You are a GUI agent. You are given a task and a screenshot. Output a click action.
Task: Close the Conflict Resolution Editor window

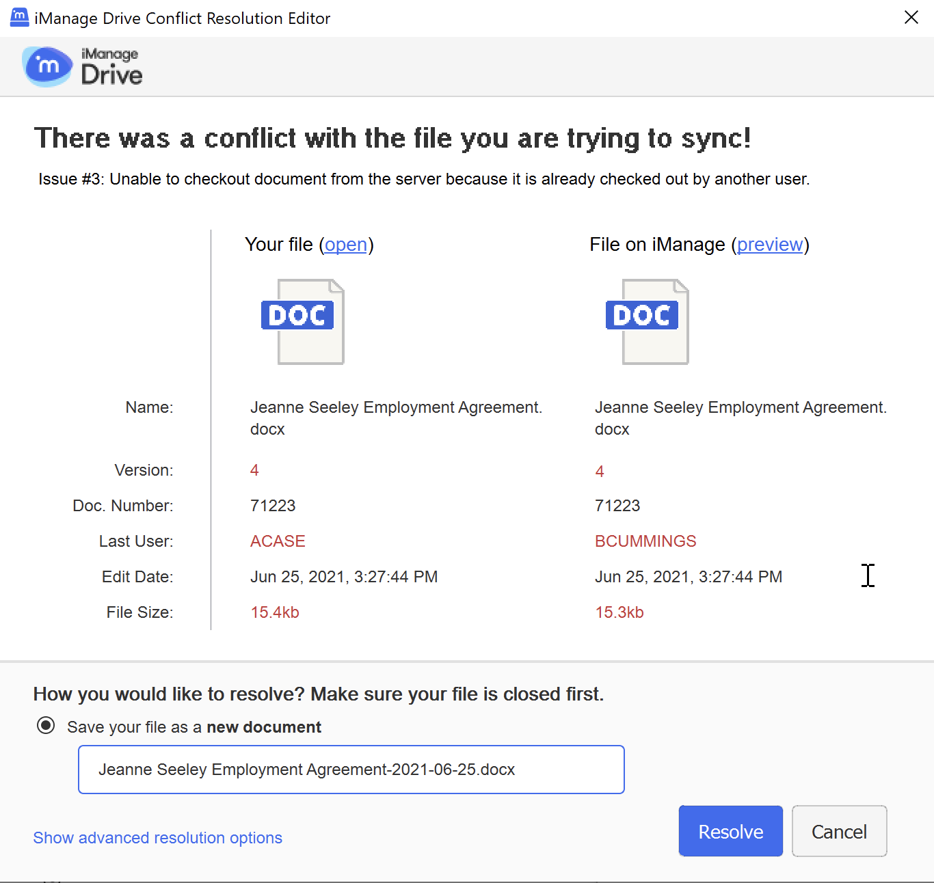[911, 17]
